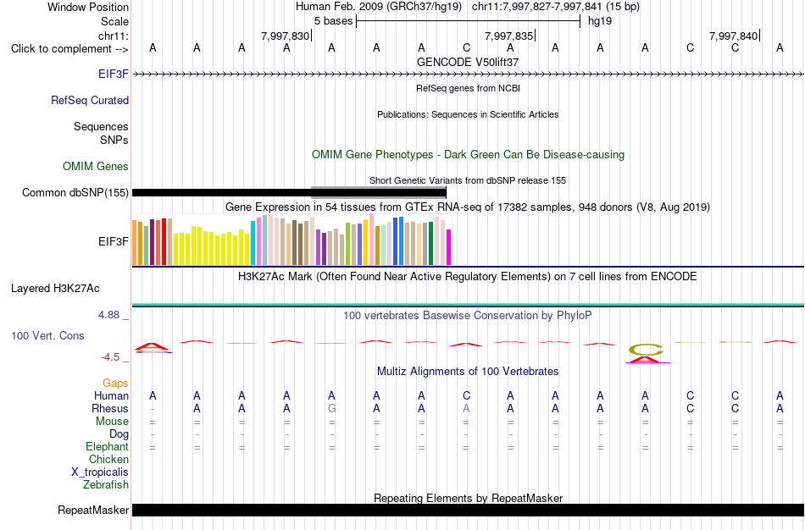Click 'Multiz Alignments of 100 Vertebrates' title

pyautogui.click(x=468, y=371)
